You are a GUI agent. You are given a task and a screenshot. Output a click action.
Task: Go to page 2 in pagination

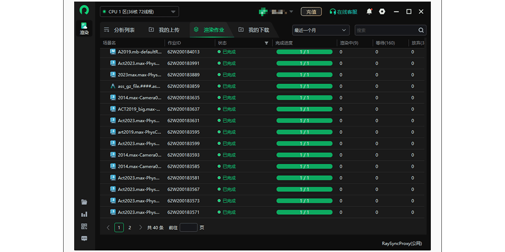130,228
